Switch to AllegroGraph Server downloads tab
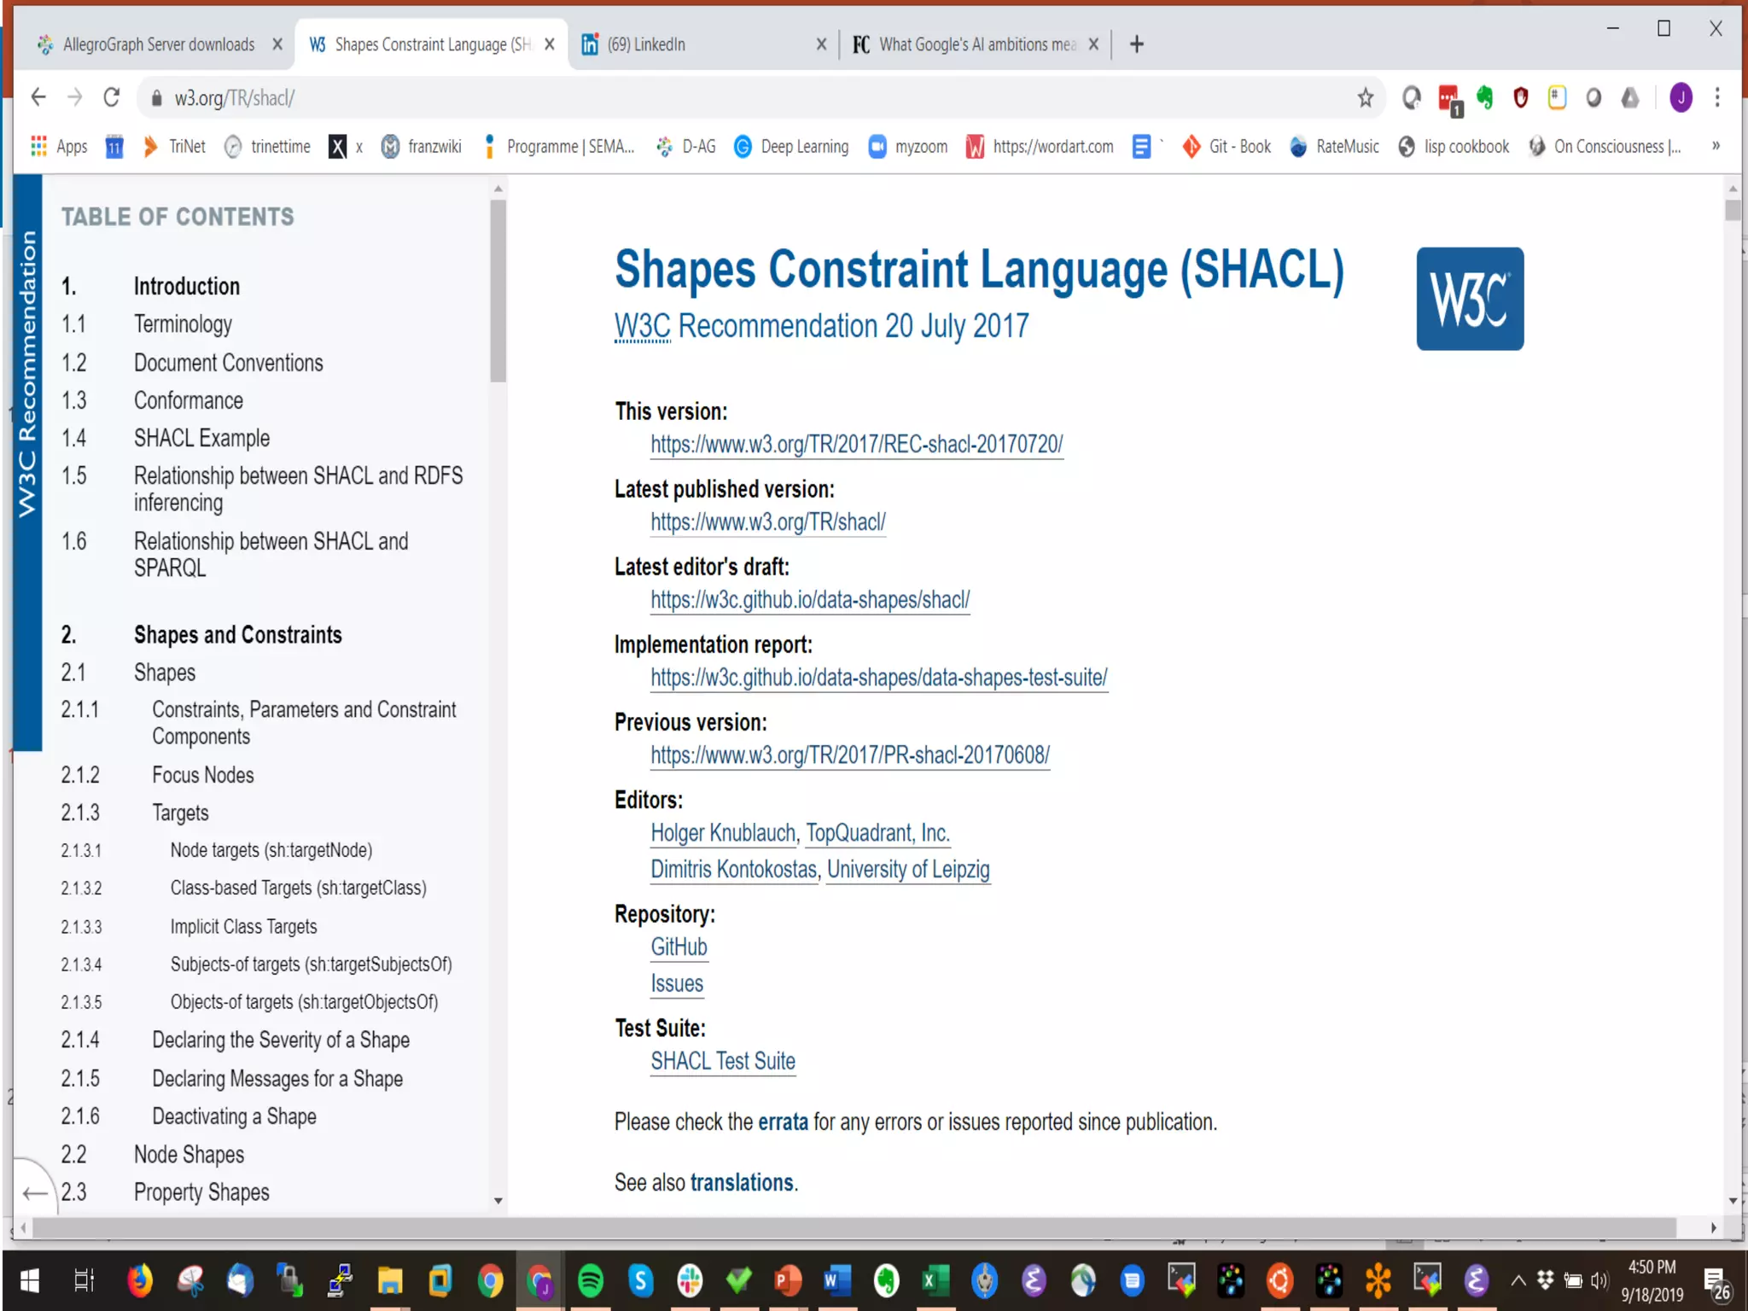The image size is (1748, 1311). [x=159, y=44]
